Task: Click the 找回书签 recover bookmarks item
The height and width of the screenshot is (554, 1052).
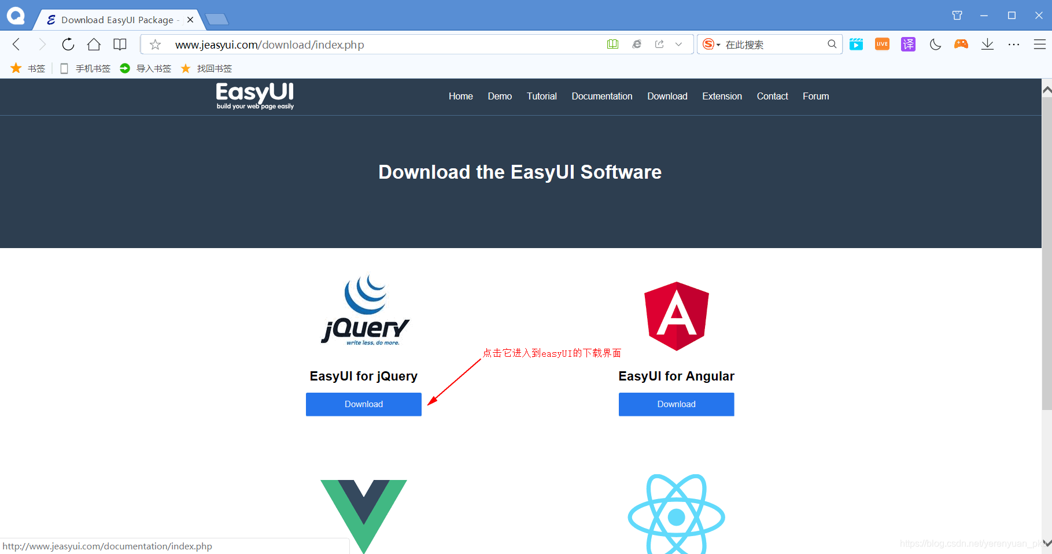Action: [206, 68]
